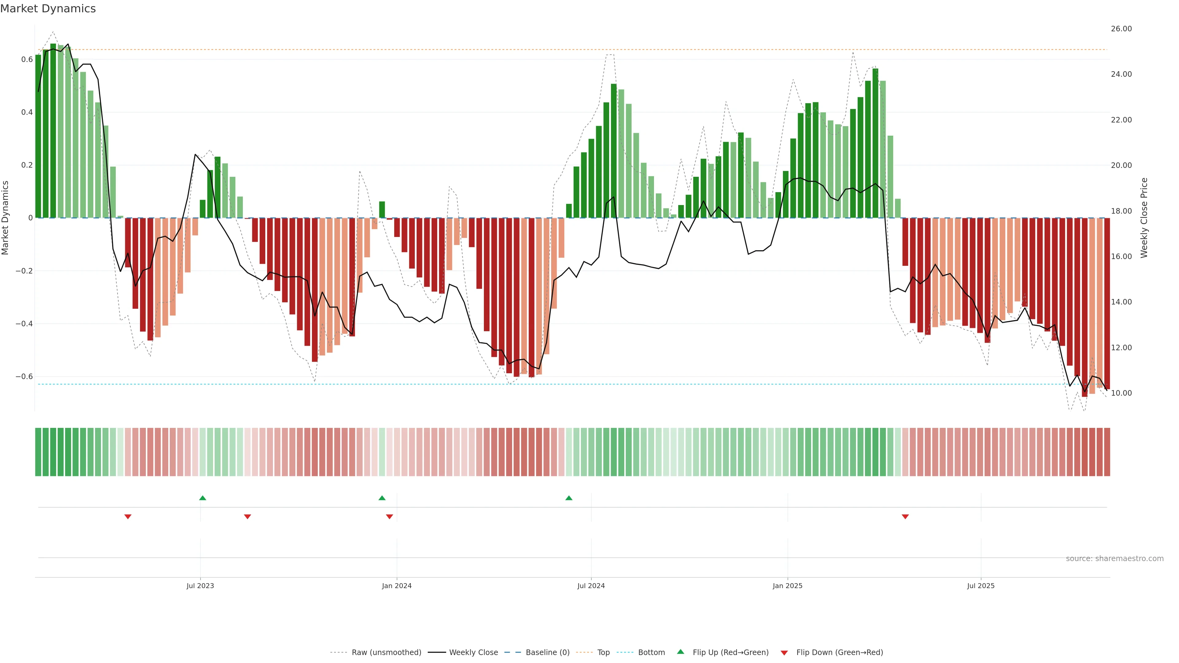This screenshot has height=663, width=1179.
Task: Click the Jan 2024 x-axis label
Action: [x=396, y=586]
